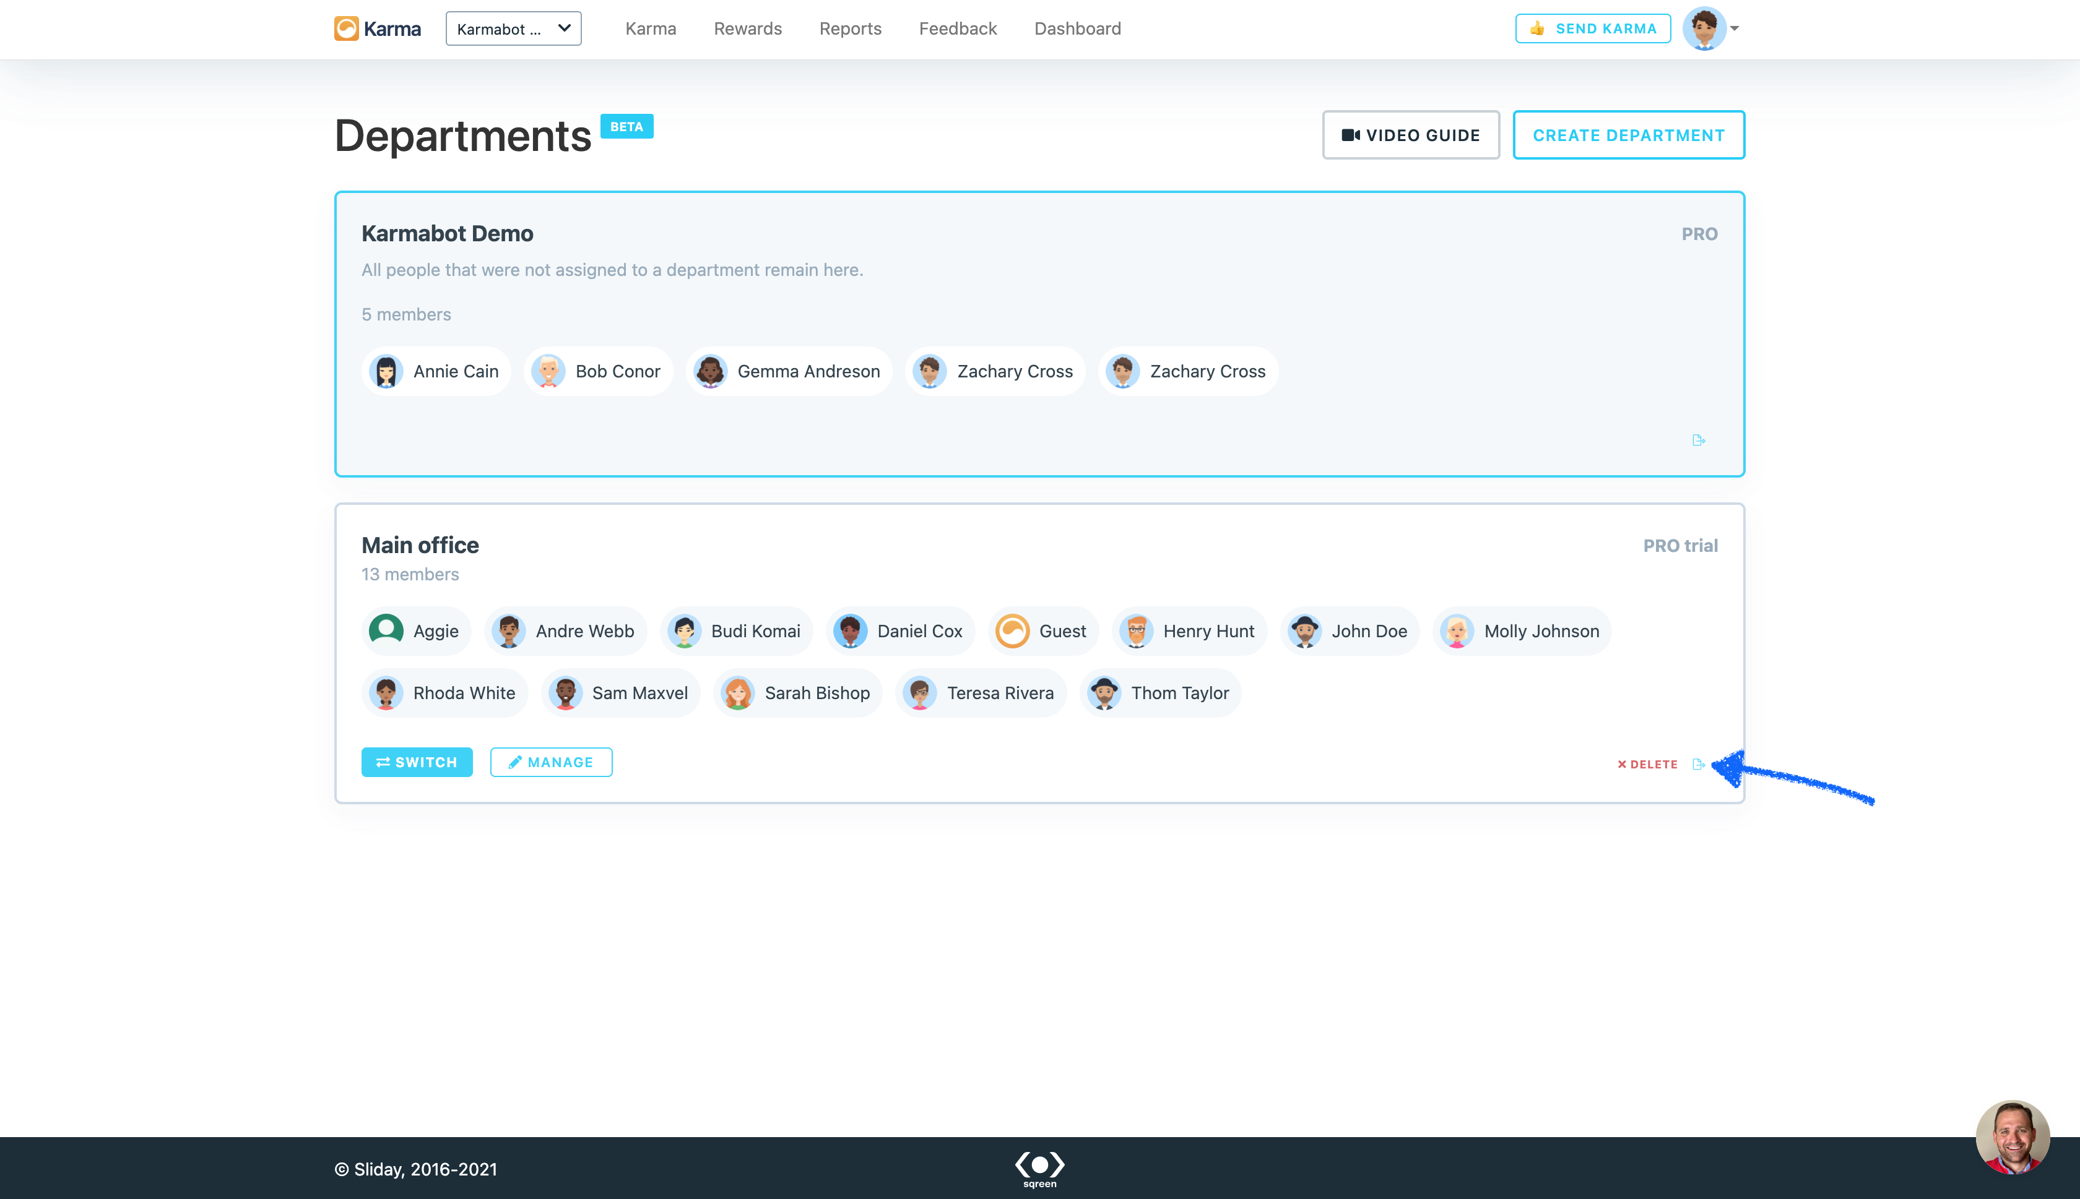Open the profile avatar dropdown arrow
This screenshot has width=2080, height=1199.
pyautogui.click(x=1735, y=29)
